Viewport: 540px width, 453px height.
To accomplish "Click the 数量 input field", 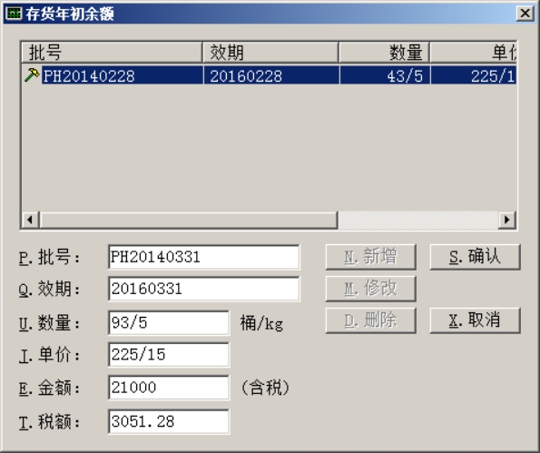I will [169, 323].
